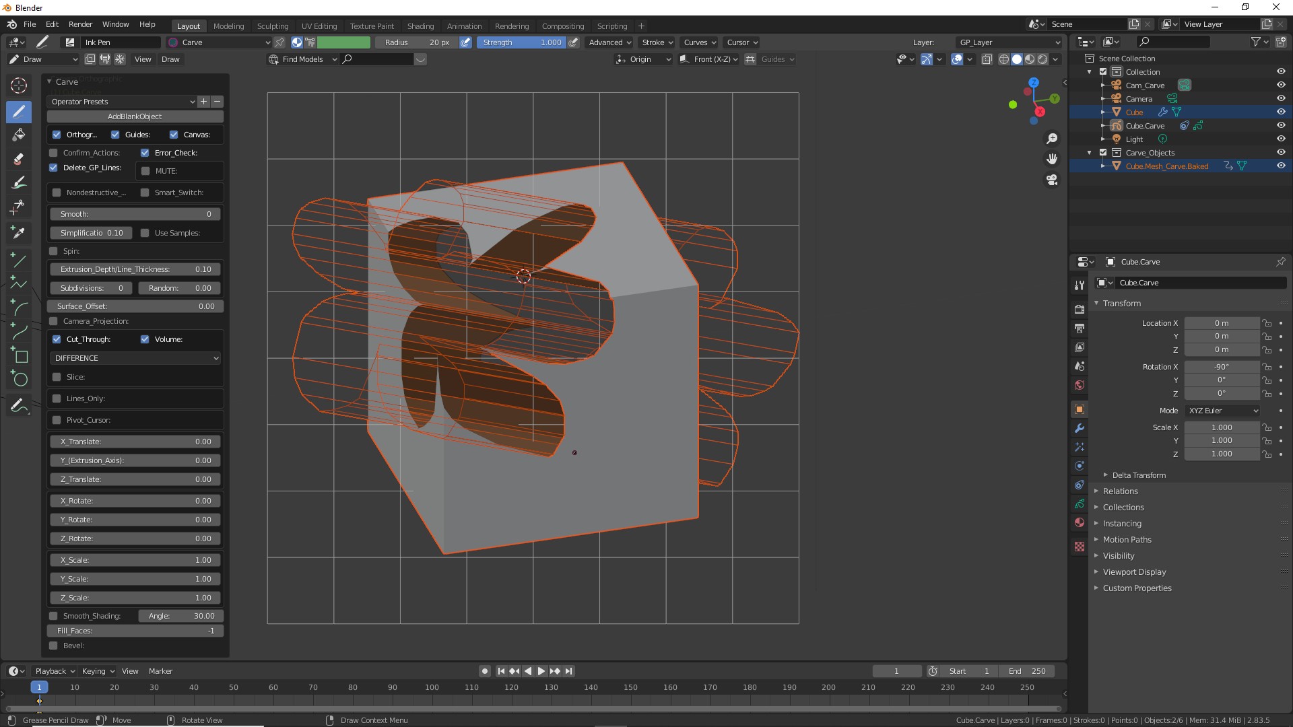Screen dimensions: 1293x727
Task: Open the DIFFERENCE boolean mode dropdown
Action: pos(135,358)
